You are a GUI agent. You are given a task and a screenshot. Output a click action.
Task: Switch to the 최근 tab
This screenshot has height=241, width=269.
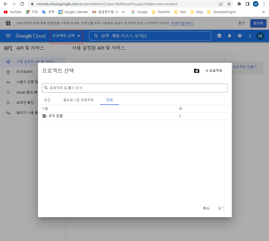(47, 100)
